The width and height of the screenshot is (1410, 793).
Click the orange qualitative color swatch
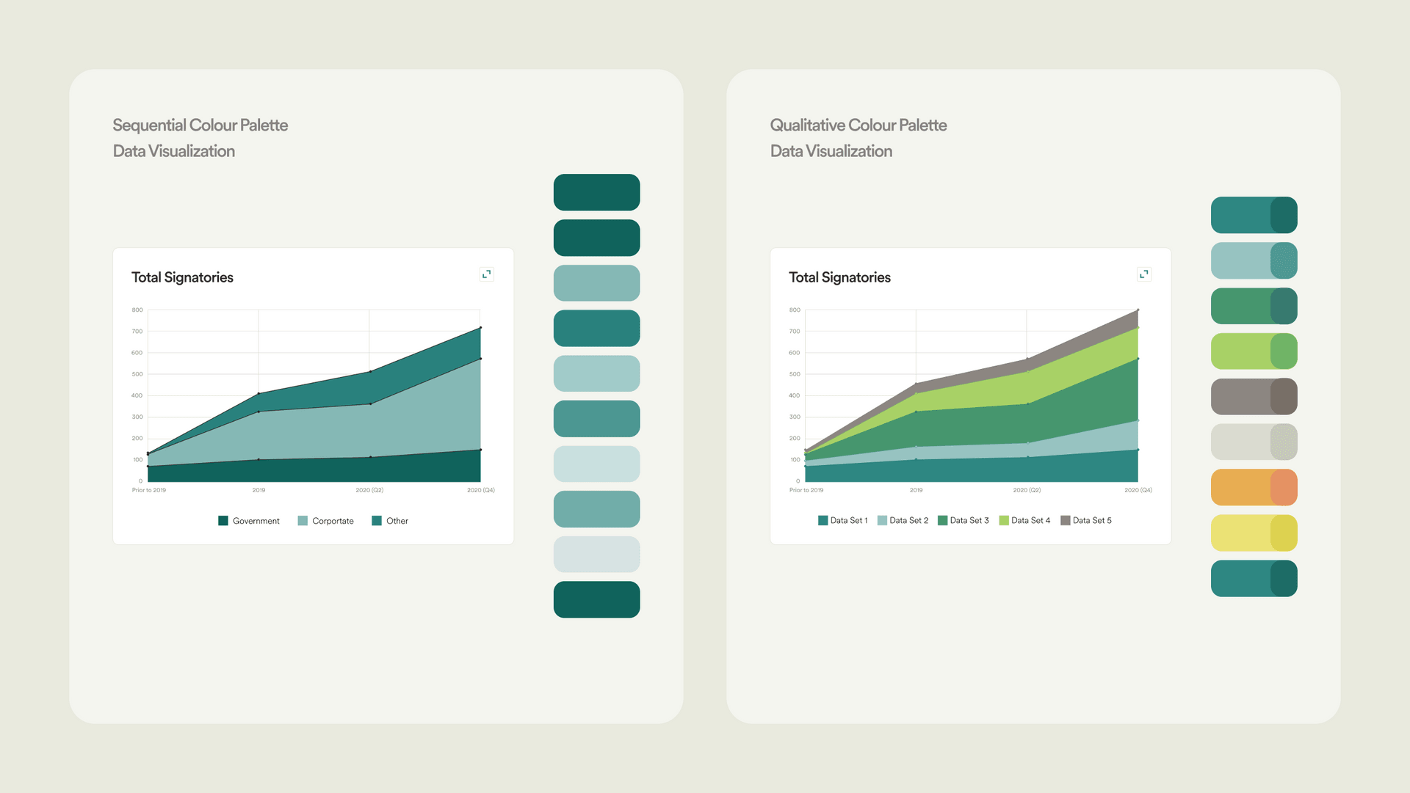pyautogui.click(x=1253, y=487)
